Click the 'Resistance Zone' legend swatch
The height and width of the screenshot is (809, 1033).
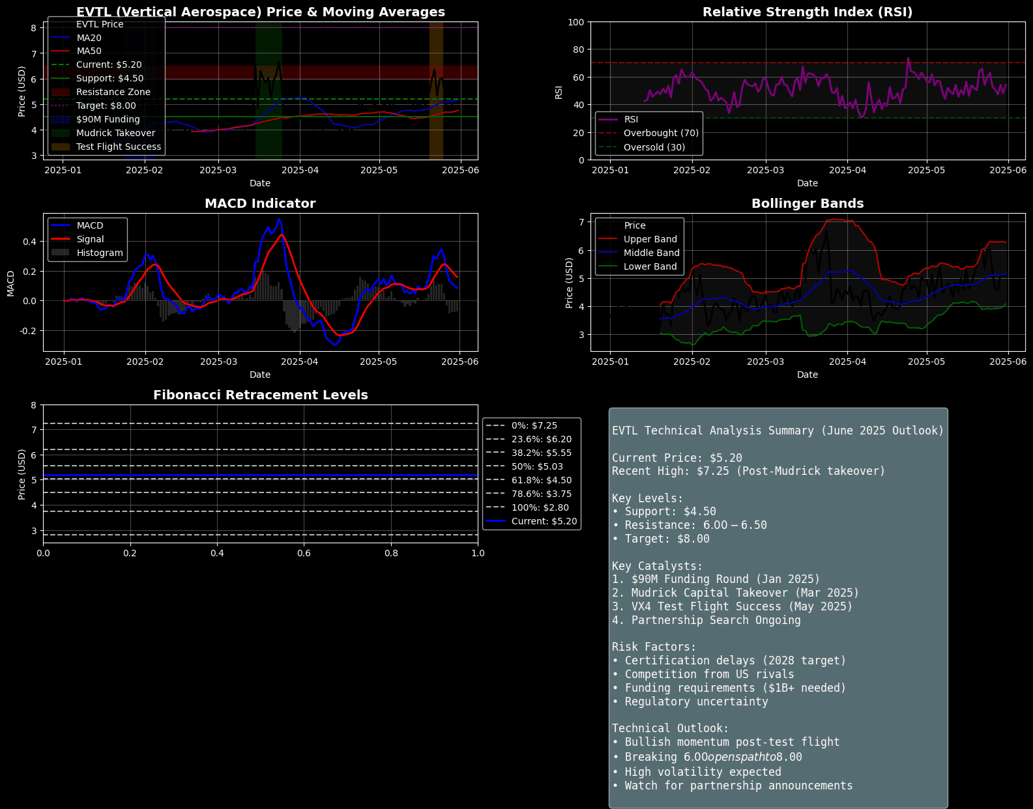click(60, 92)
